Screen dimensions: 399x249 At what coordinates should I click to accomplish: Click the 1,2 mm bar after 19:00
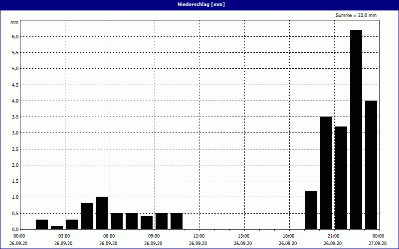(x=311, y=210)
